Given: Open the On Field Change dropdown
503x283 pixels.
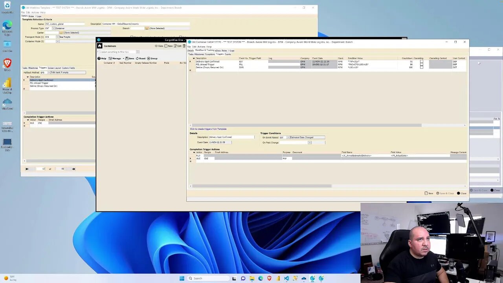Looking at the screenshot, I should (x=310, y=142).
